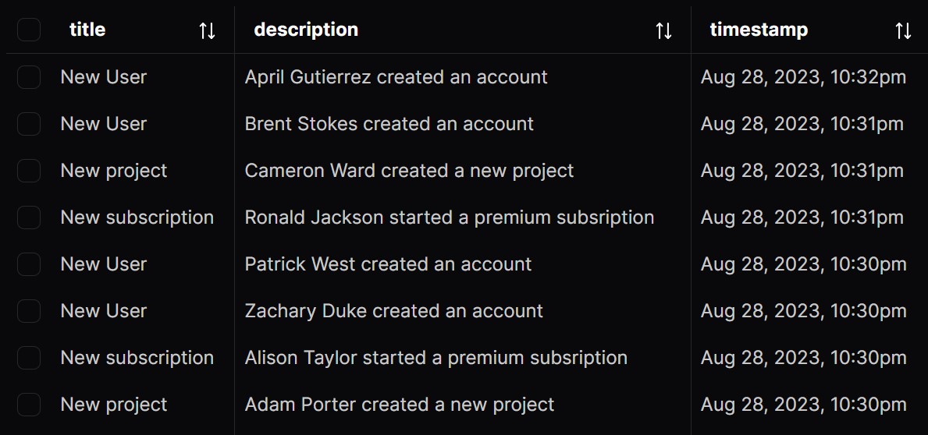Screen dimensions: 928x435
Task: Tick the checkbox for Cameron Ward's project row
Action: click(x=29, y=171)
